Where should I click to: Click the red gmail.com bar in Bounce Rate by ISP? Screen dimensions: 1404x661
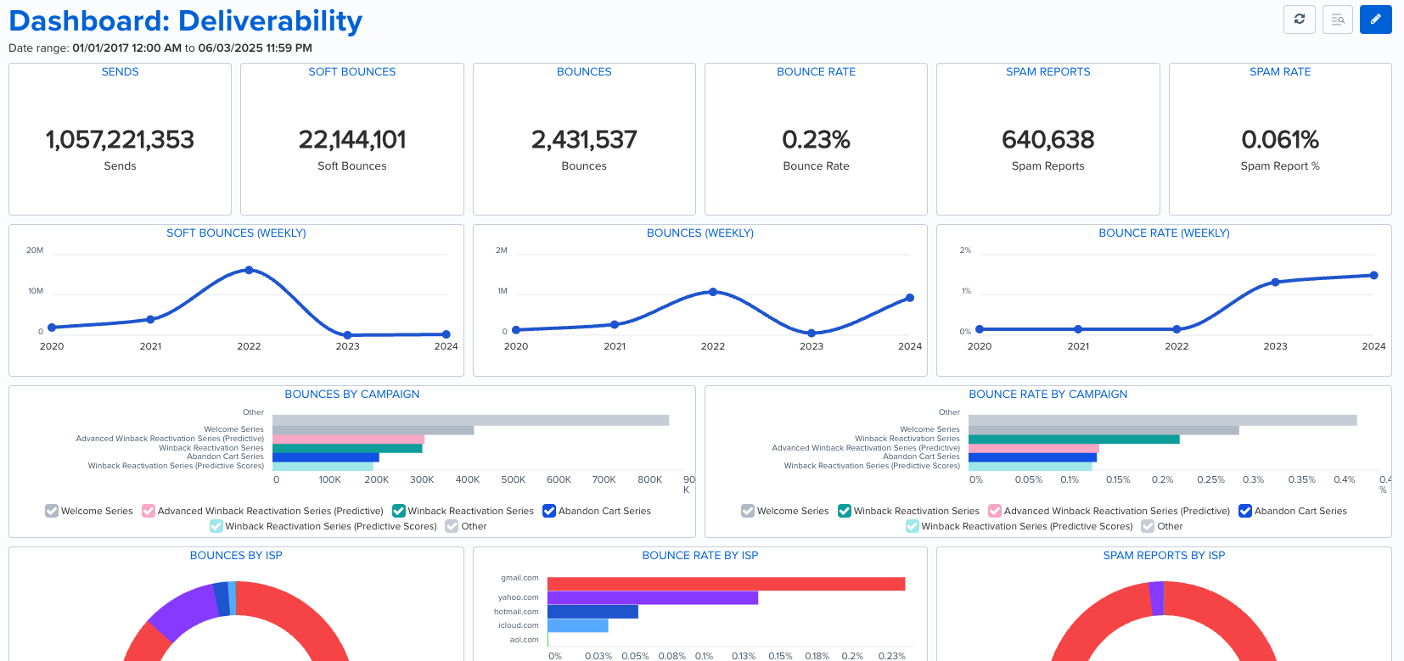[727, 584]
